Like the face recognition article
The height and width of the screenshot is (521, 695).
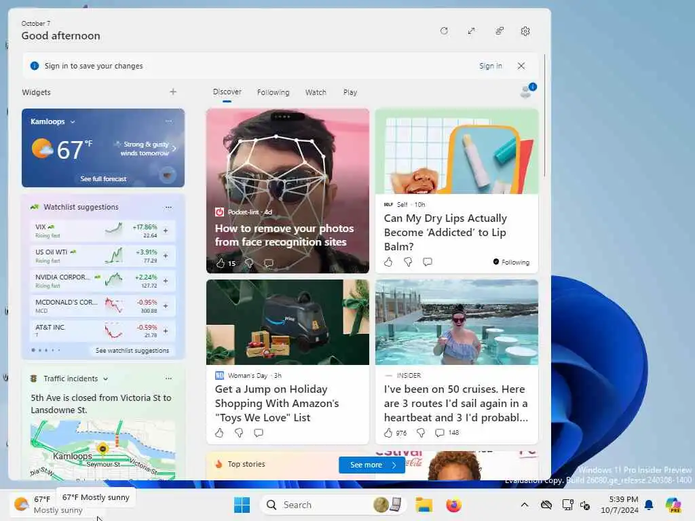[x=221, y=263]
